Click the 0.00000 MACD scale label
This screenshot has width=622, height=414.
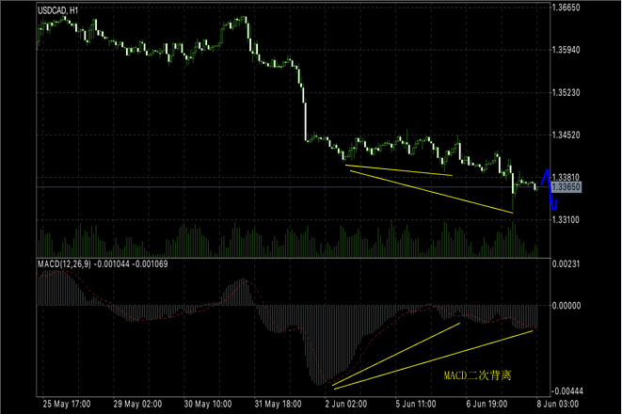point(566,306)
